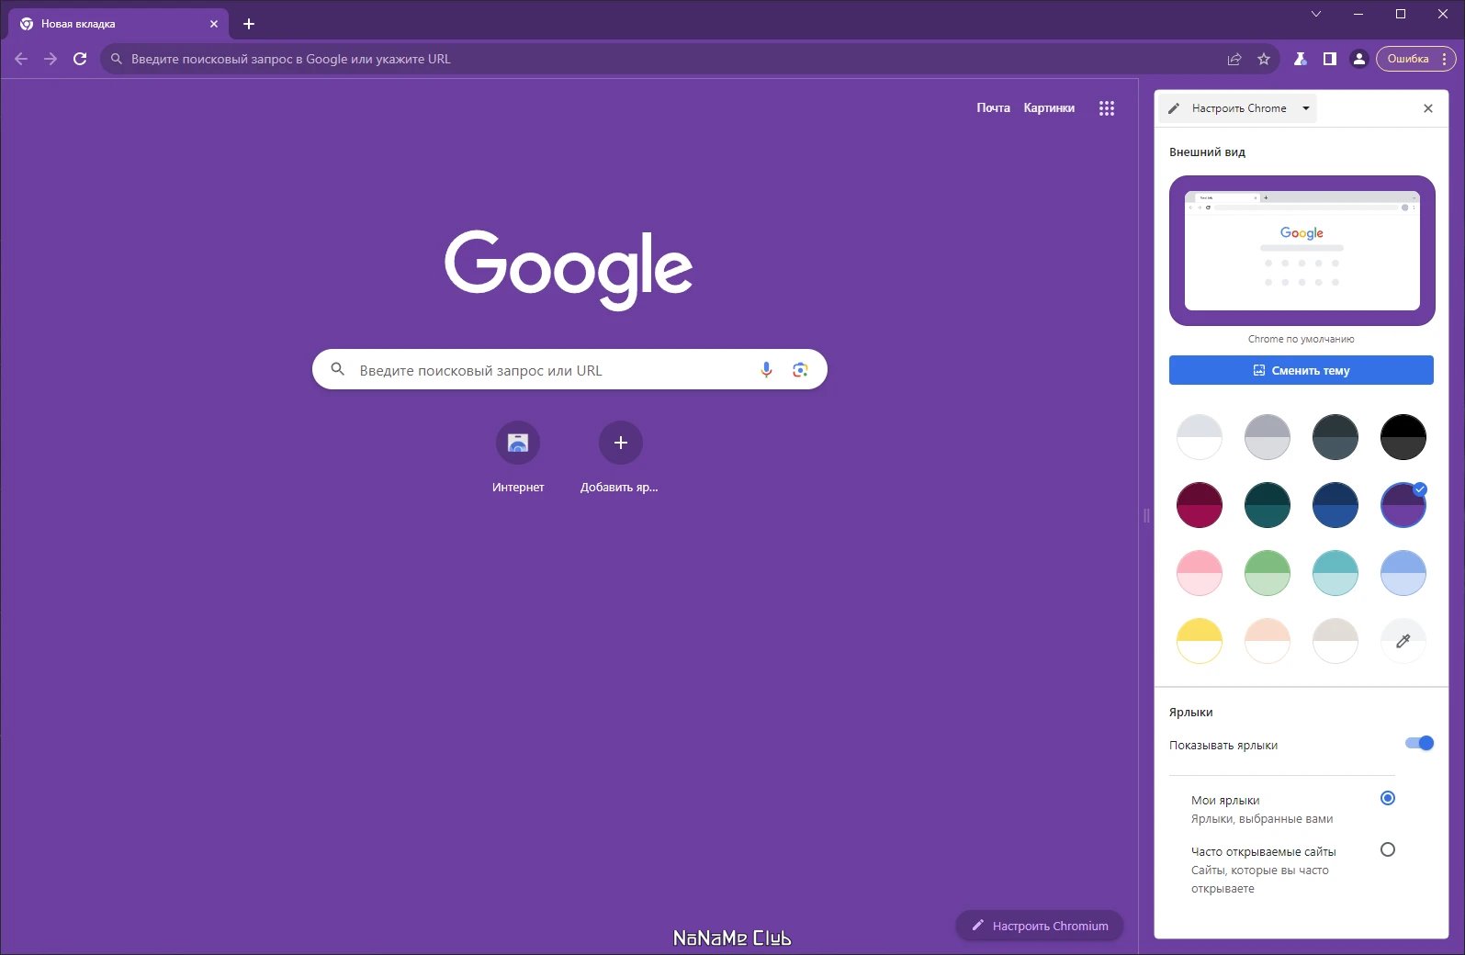Viewport: 1465px width, 955px height.
Task: Pick the dark teal color swatch
Action: tap(1268, 505)
